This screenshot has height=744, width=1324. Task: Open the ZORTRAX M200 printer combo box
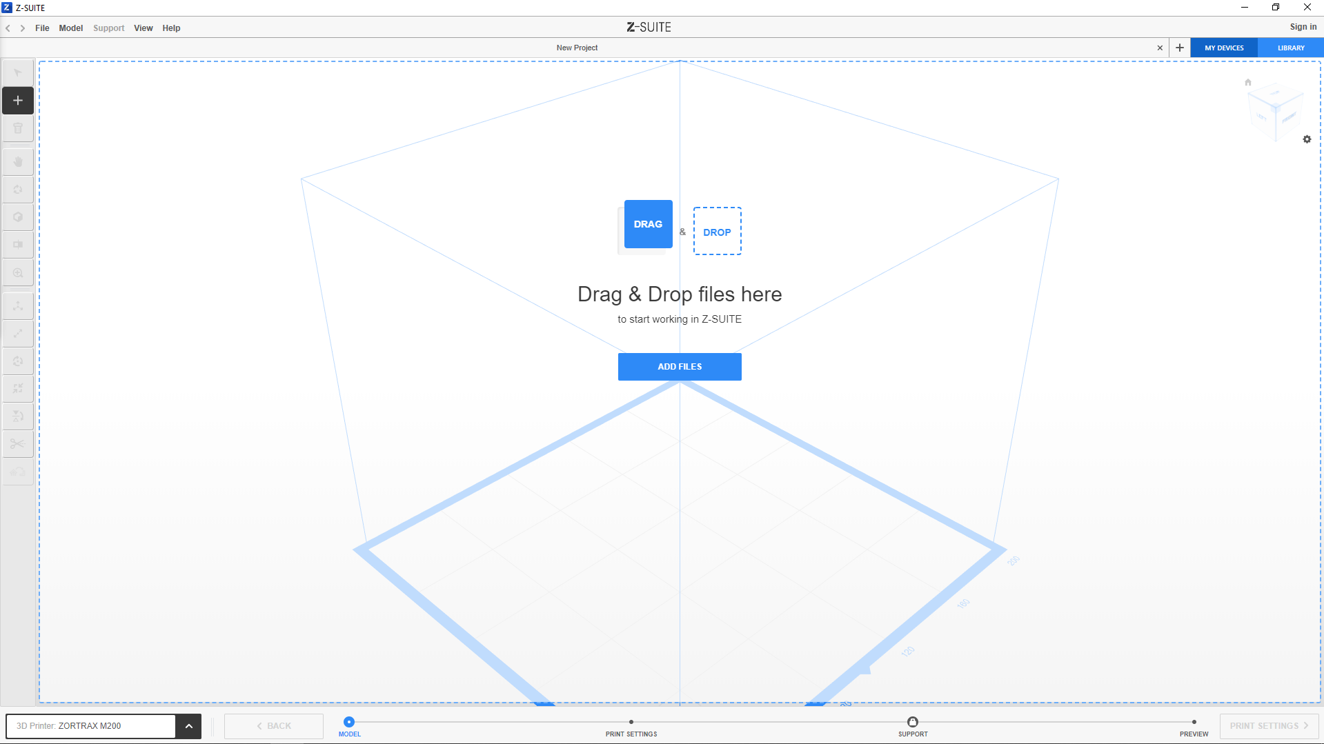[x=90, y=726]
